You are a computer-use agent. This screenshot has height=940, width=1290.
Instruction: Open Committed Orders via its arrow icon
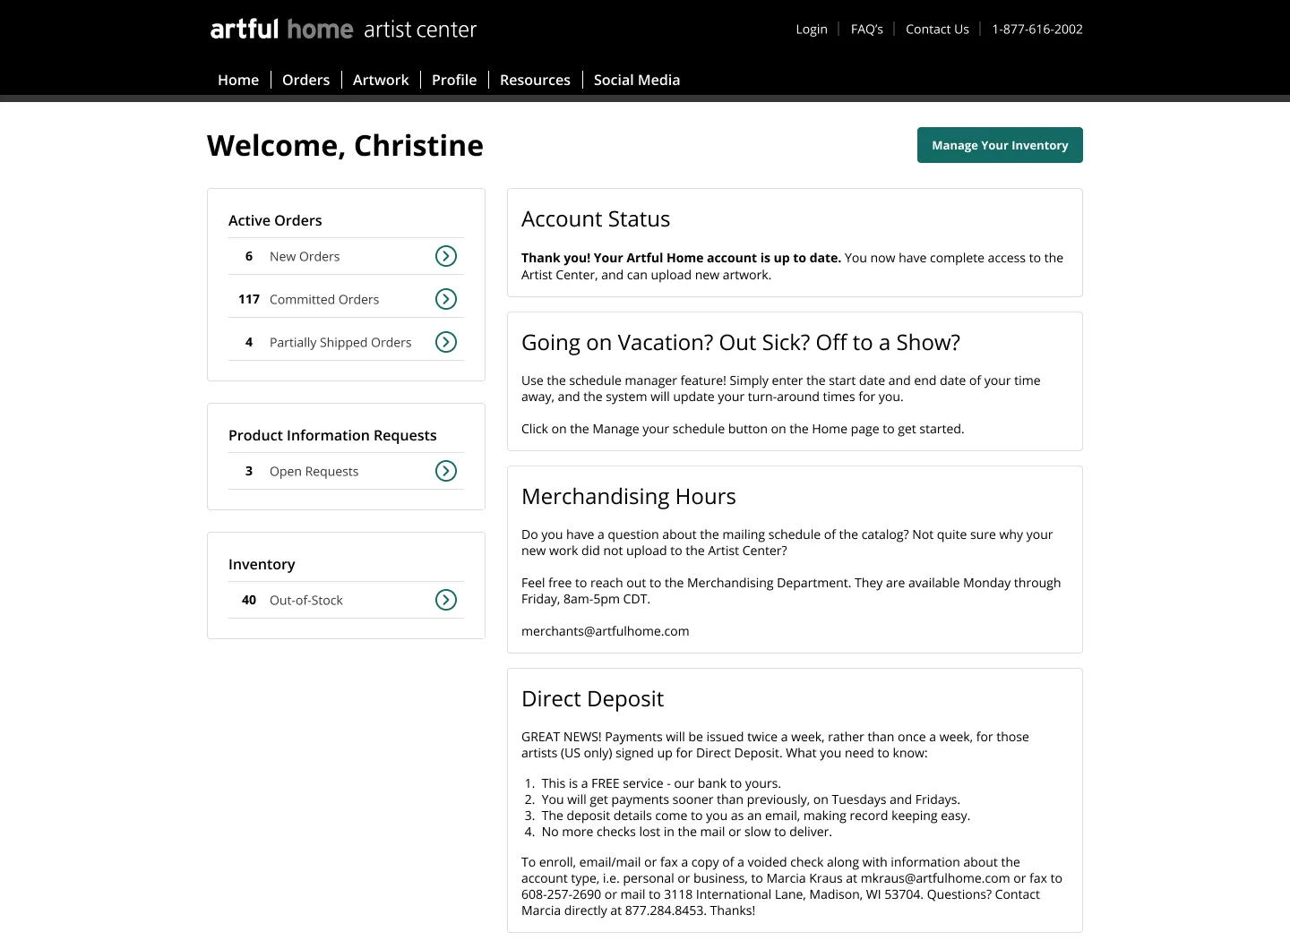tap(446, 299)
